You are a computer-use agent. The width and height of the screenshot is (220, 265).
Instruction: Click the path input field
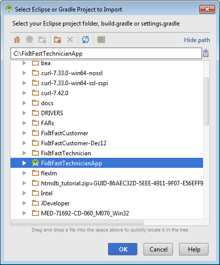click(106, 54)
